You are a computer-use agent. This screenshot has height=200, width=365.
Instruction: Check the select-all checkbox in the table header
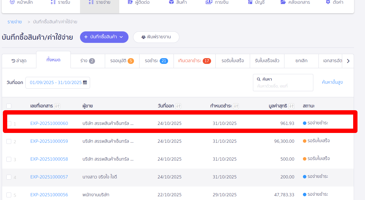tap(9, 106)
